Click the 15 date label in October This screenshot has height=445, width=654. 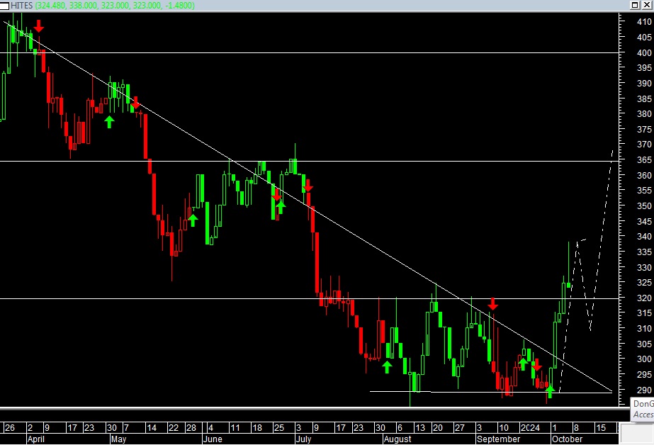pyautogui.click(x=601, y=428)
